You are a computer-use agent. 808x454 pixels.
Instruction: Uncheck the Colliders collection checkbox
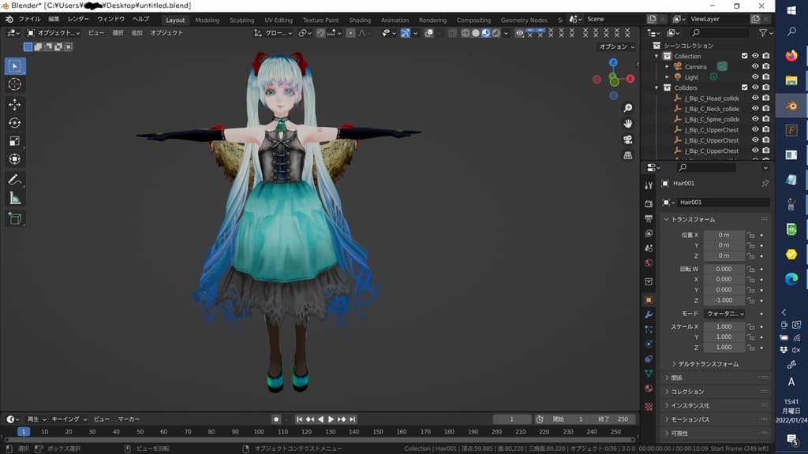coord(744,87)
